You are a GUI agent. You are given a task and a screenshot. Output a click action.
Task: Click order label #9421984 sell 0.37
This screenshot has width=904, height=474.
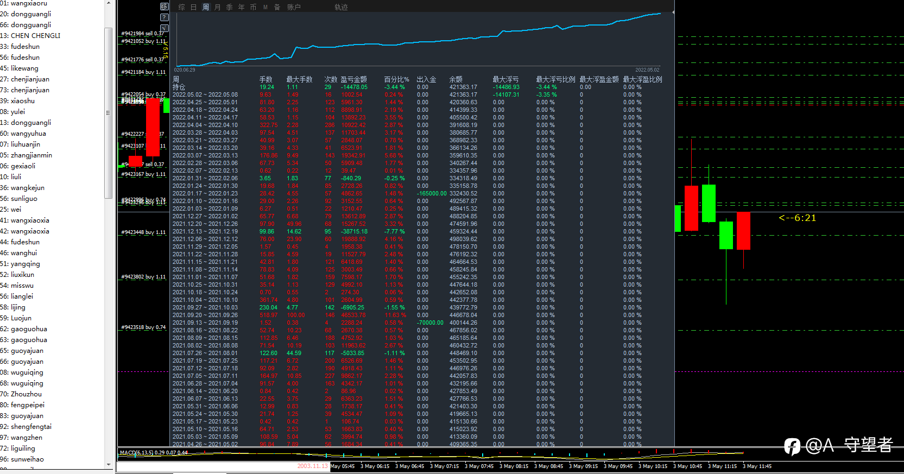(142, 34)
